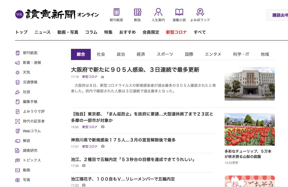Switch to the 地域 tab
The height and width of the screenshot is (187, 288).
point(265,54)
